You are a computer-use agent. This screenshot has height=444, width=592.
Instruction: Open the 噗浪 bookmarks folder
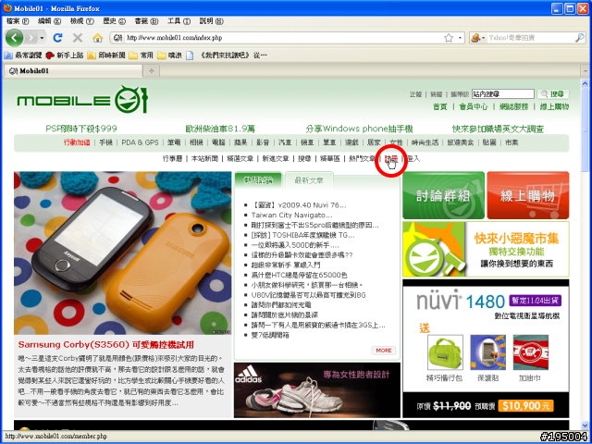[x=169, y=55]
